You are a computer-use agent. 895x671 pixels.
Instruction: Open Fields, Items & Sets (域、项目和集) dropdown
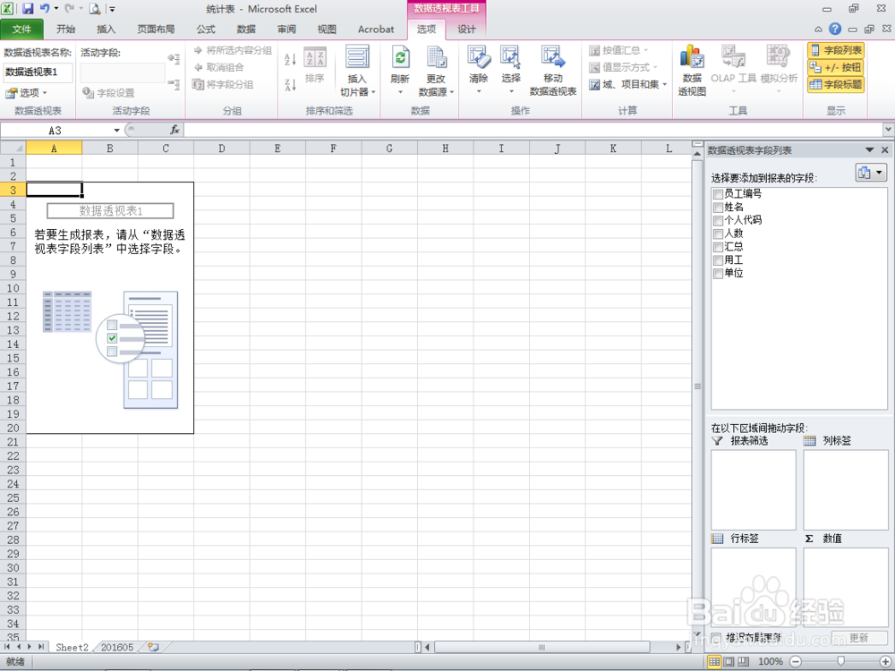(628, 84)
